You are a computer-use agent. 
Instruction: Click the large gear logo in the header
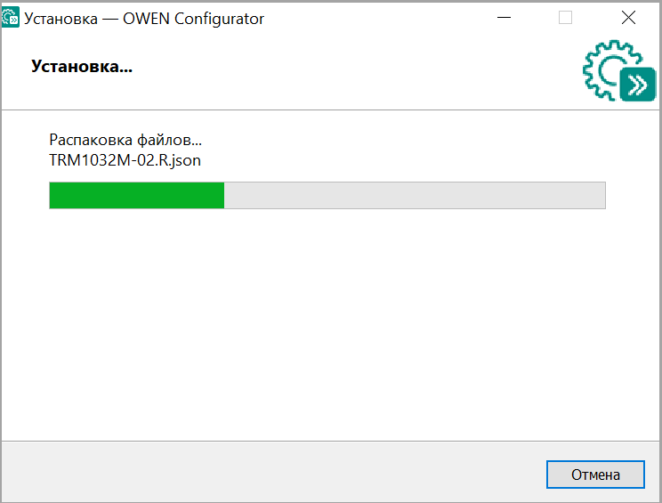coord(619,70)
